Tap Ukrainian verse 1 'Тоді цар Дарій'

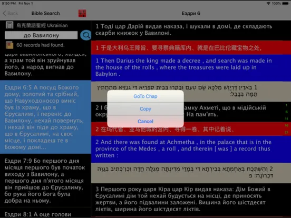point(191,30)
